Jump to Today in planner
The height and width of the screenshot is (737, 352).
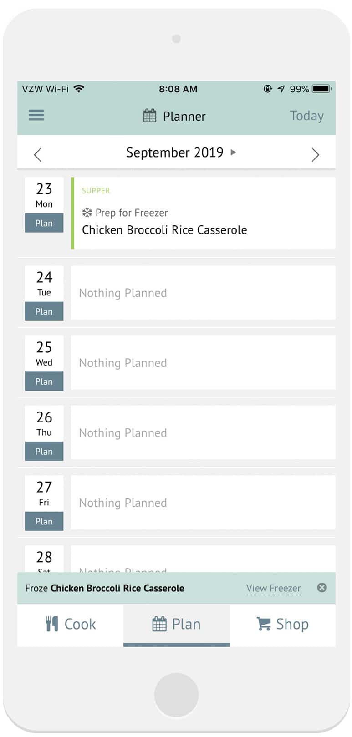click(x=306, y=116)
